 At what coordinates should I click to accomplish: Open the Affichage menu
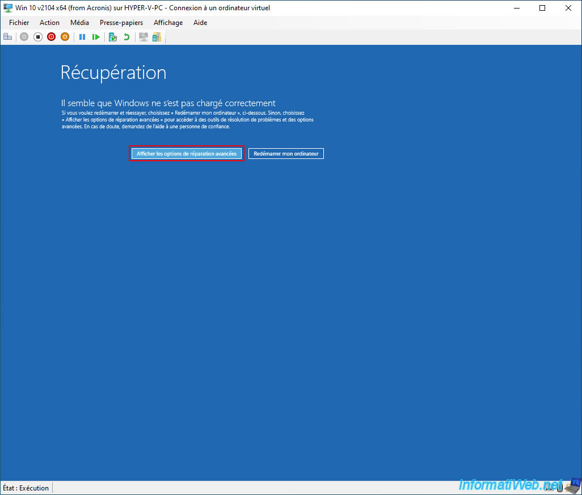168,23
